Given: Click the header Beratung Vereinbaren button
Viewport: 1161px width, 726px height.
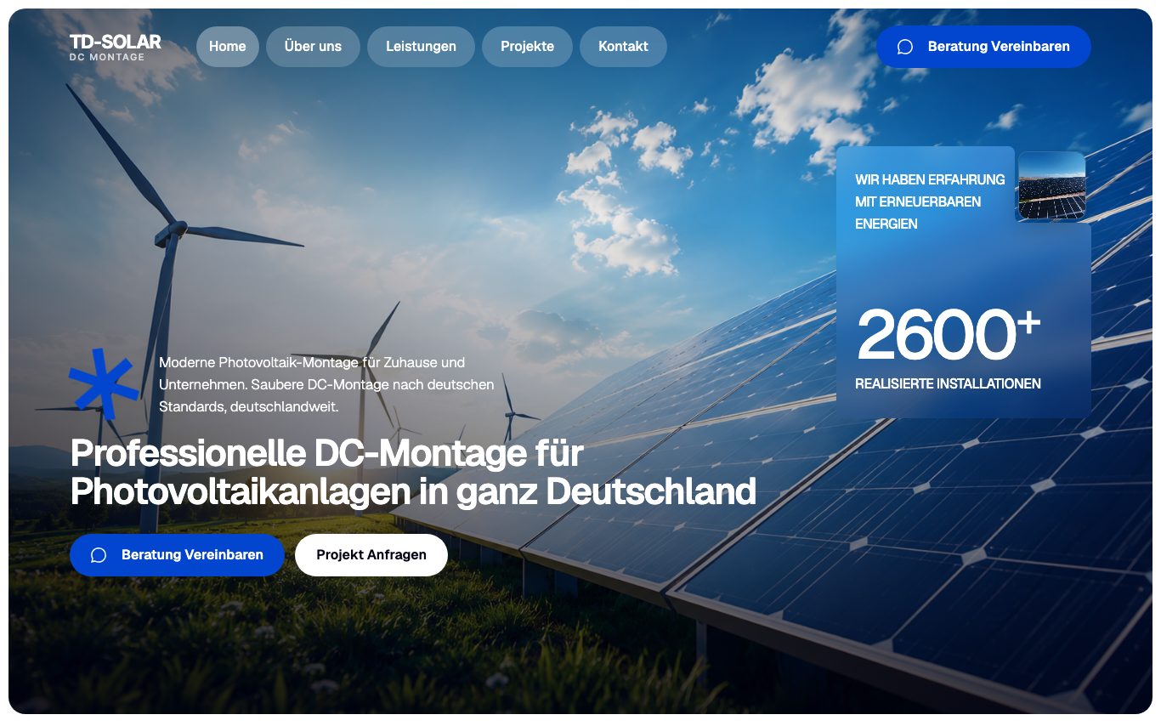Looking at the screenshot, I should click(983, 47).
